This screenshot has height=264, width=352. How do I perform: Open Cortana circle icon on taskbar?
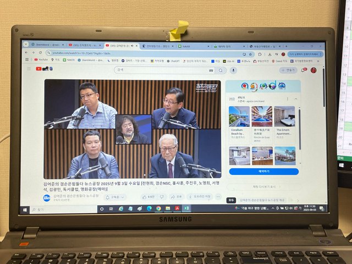click(102, 209)
